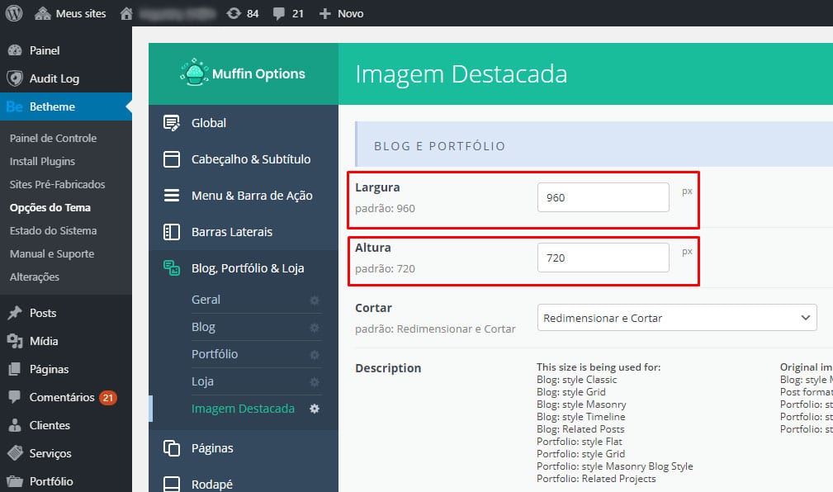Click the Audit Log shield icon
Screen dimensions: 833x492
tap(15, 78)
